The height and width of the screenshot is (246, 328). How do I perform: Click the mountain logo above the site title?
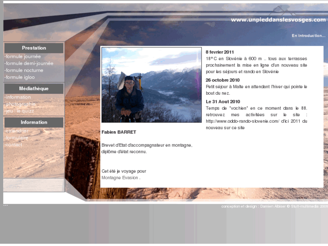click(282, 10)
